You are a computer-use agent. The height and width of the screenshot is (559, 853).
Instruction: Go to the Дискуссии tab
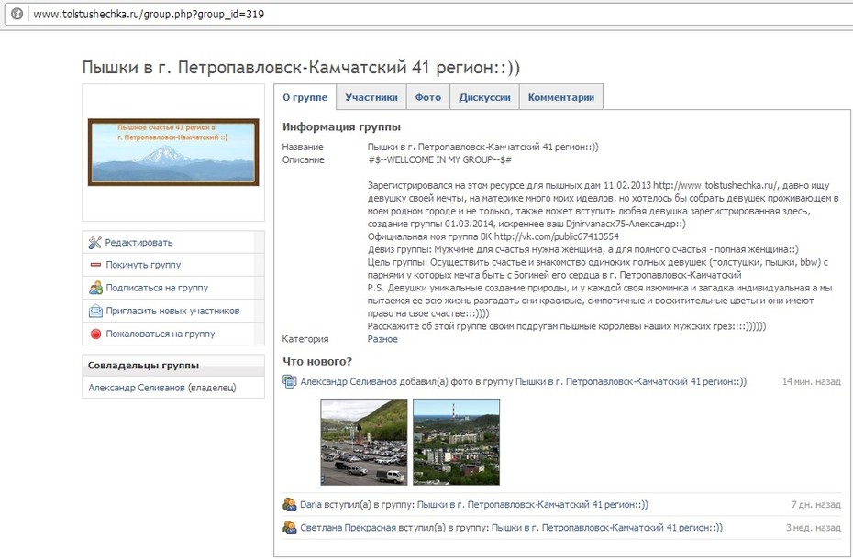pyautogui.click(x=484, y=97)
